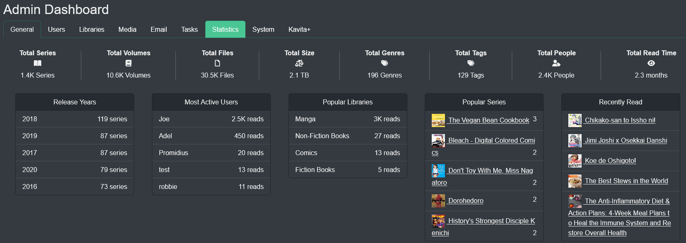The height and width of the screenshot is (243, 686).
Task: Click the Total Size scale icon
Action: [299, 63]
